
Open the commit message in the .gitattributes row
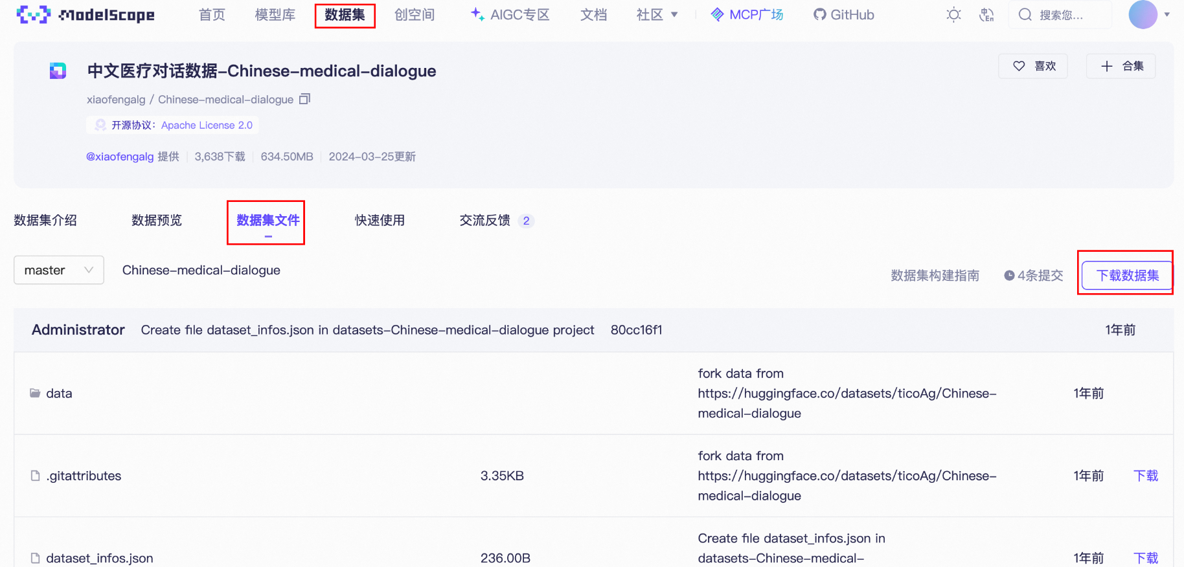(847, 476)
